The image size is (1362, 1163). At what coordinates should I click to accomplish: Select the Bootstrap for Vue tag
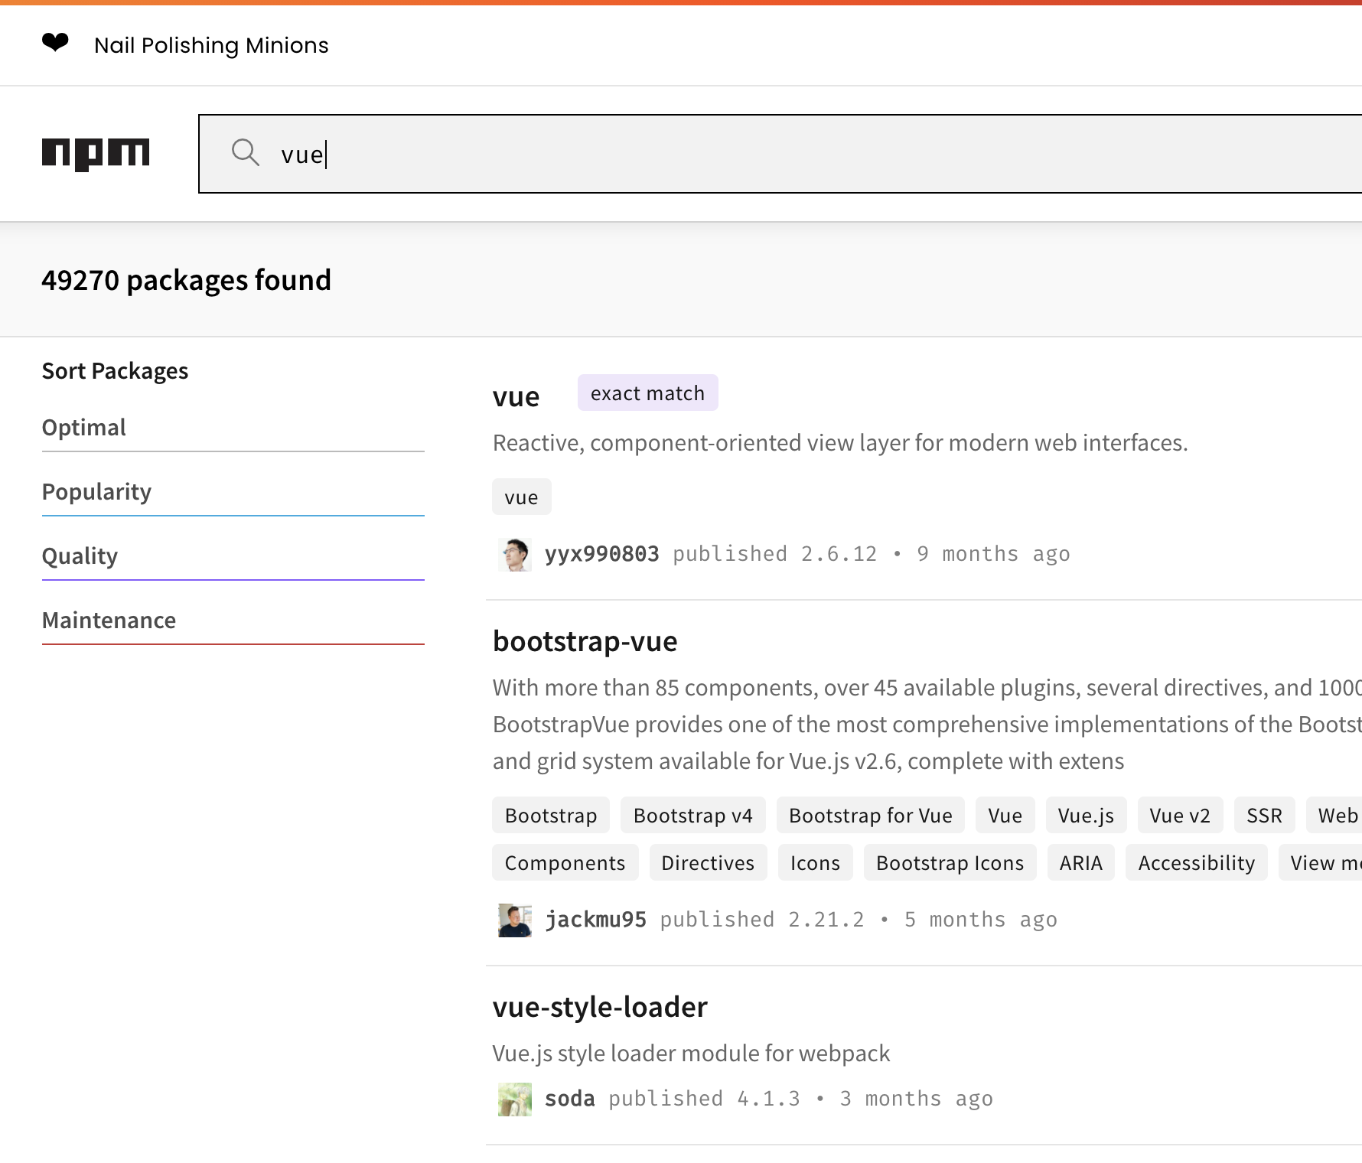871,816
